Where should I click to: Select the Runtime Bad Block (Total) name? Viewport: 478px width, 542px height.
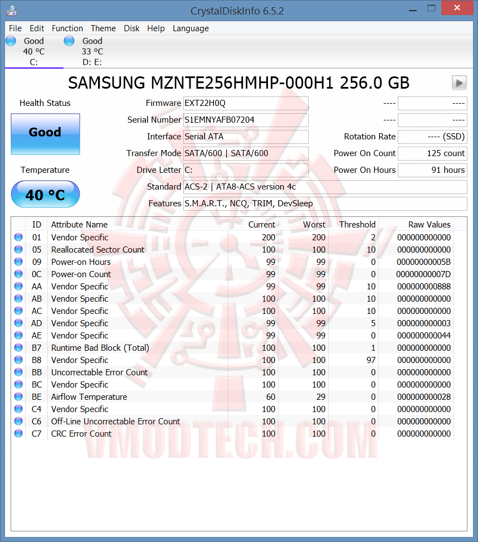coord(100,348)
